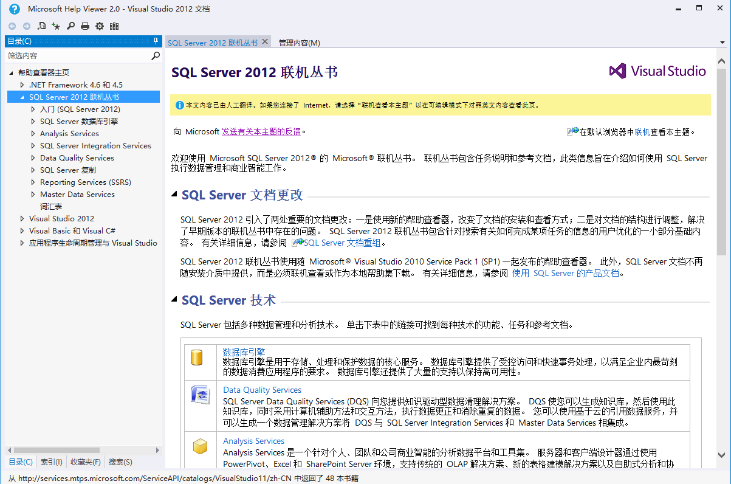
Task: Click the Analysis Services cube icon
Action: (x=200, y=447)
